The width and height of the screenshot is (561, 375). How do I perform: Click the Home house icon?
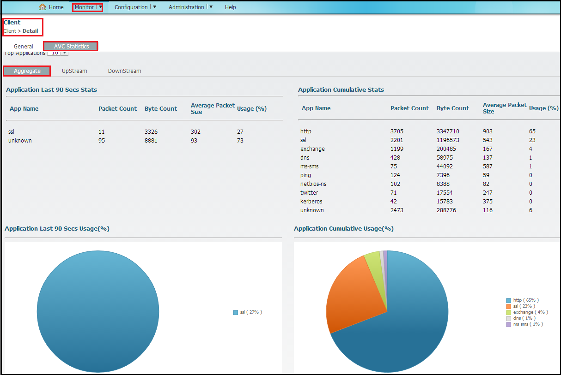tap(43, 7)
